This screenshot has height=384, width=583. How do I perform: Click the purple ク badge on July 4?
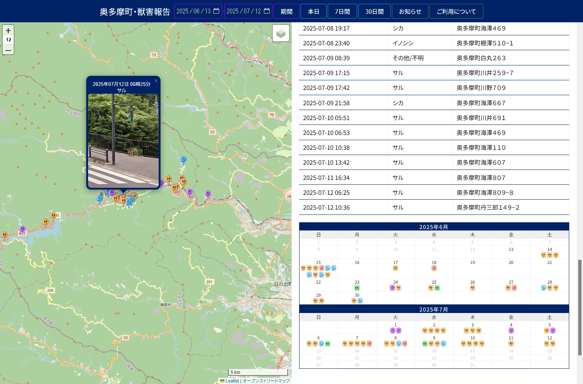tap(511, 331)
